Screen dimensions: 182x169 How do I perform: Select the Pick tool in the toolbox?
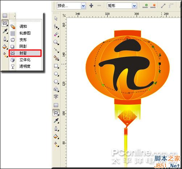pos(56,18)
